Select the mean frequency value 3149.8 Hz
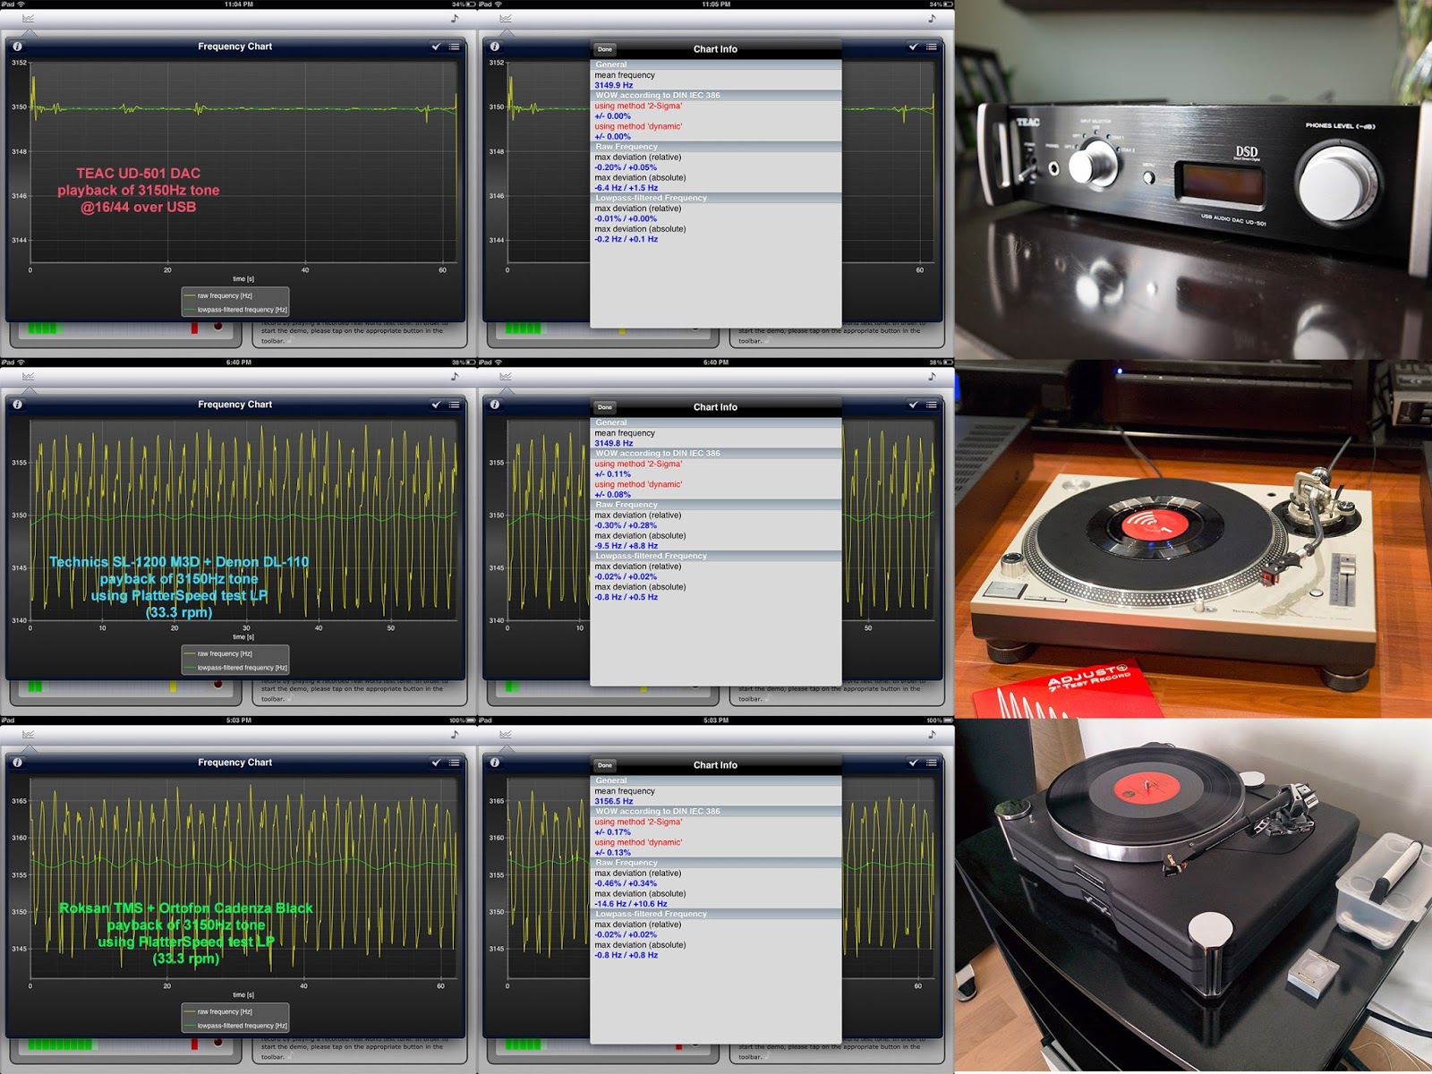Viewport: 1432px width, 1074px height. pos(614,443)
